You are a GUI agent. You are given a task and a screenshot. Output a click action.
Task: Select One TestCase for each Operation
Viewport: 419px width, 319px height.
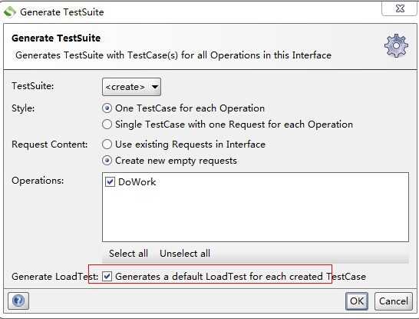(x=107, y=108)
